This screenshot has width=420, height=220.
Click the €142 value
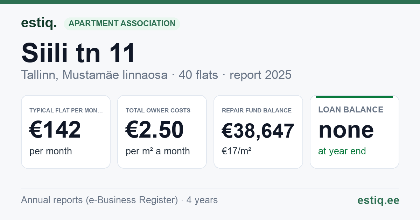coord(55,130)
